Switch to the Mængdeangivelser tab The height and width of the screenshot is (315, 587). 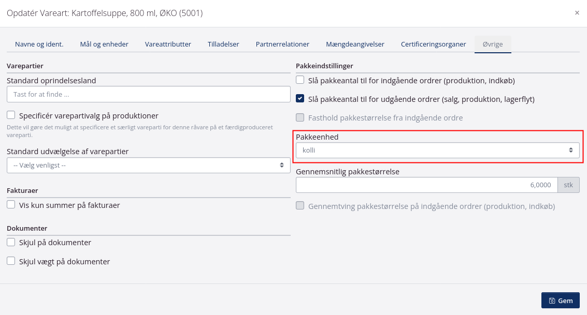[355, 44]
